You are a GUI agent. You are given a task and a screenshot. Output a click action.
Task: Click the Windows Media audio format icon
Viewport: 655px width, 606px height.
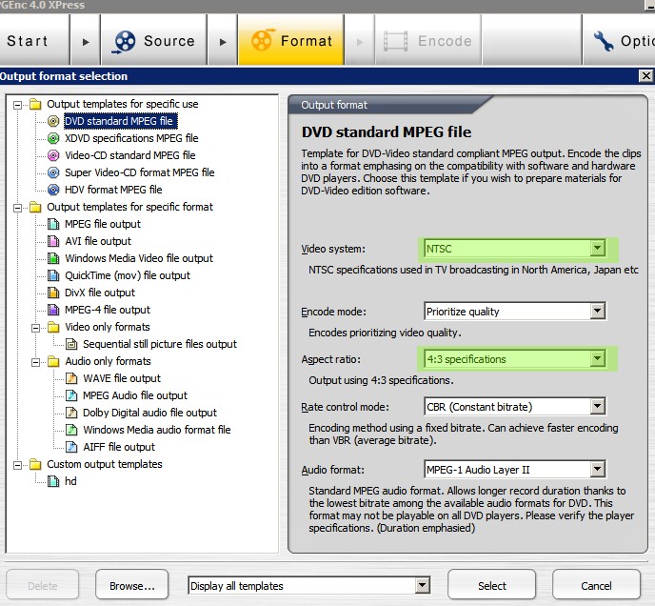pyautogui.click(x=71, y=430)
